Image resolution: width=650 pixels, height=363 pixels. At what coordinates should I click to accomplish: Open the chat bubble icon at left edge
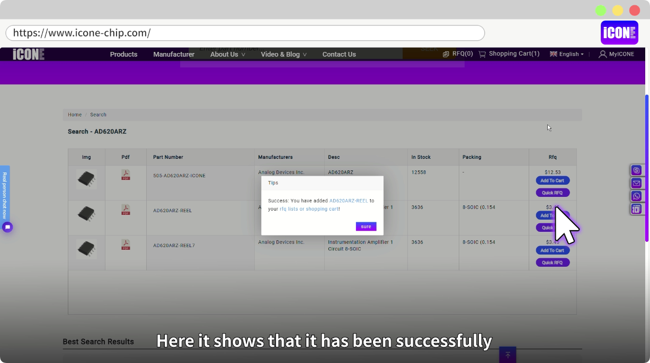(x=7, y=227)
